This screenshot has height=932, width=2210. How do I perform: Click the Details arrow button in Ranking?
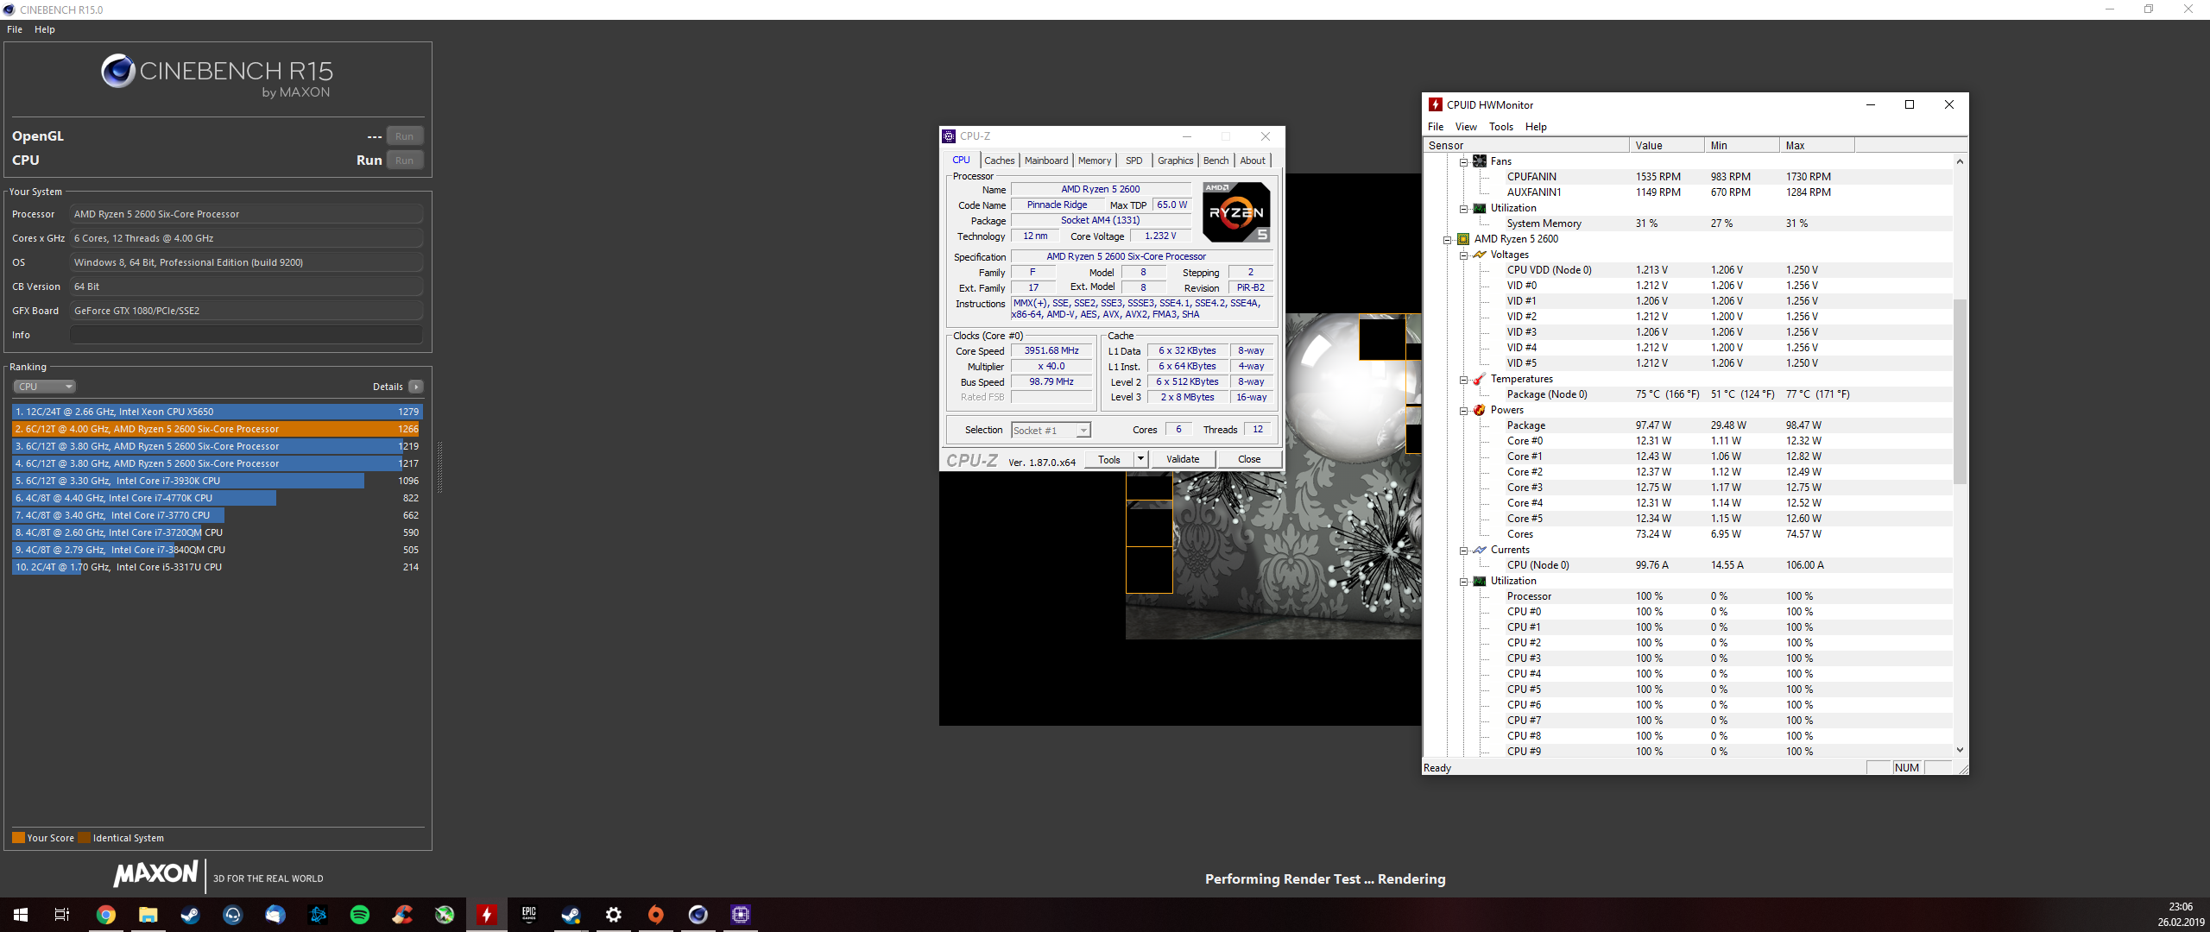(416, 387)
